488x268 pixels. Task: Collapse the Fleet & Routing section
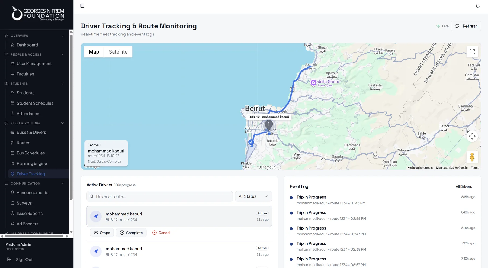pos(62,123)
